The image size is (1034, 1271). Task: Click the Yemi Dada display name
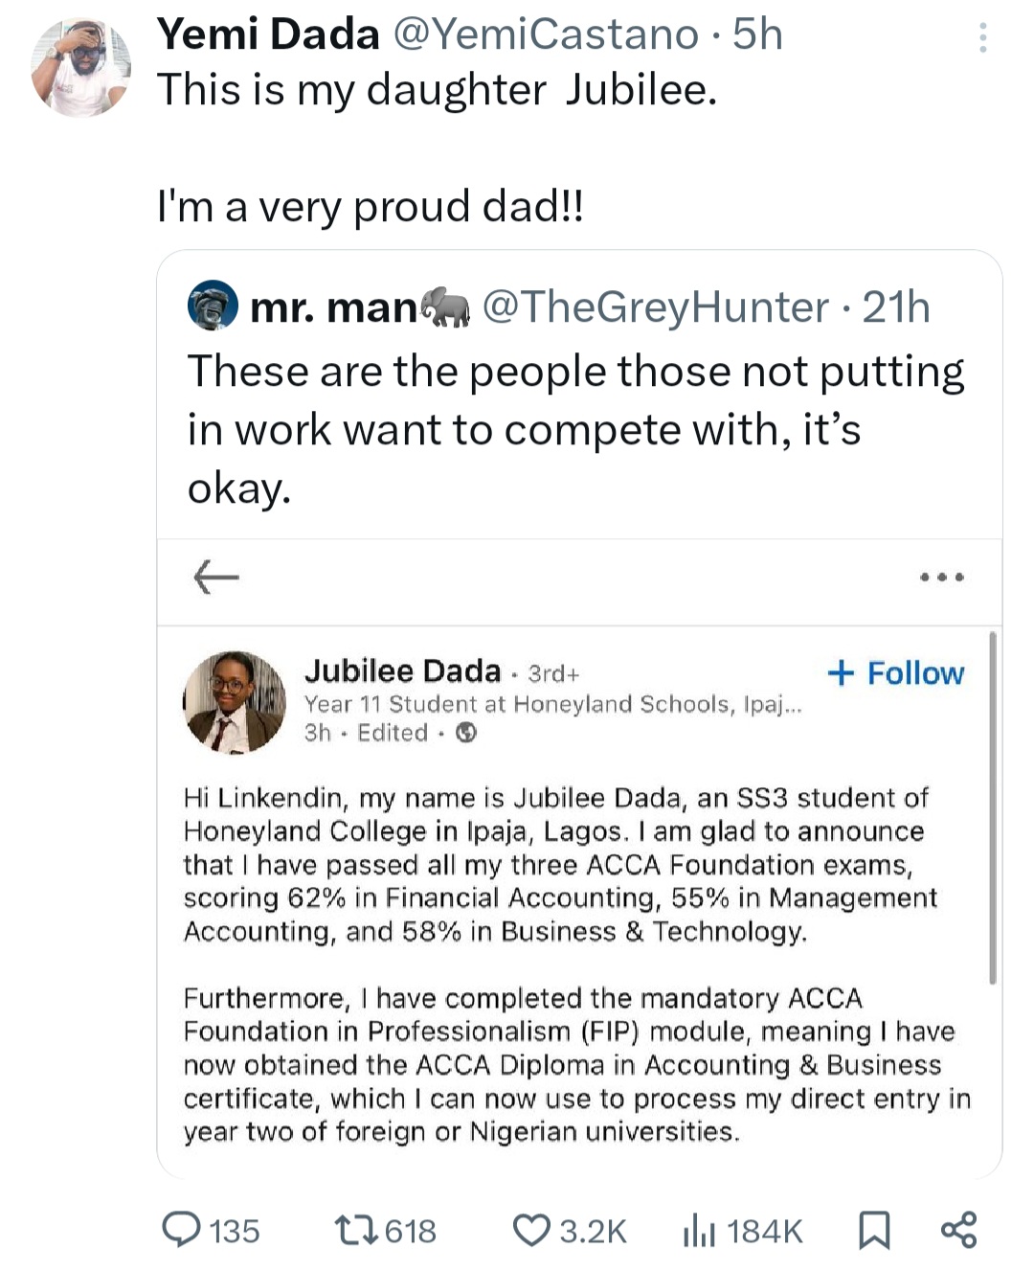coord(268,35)
